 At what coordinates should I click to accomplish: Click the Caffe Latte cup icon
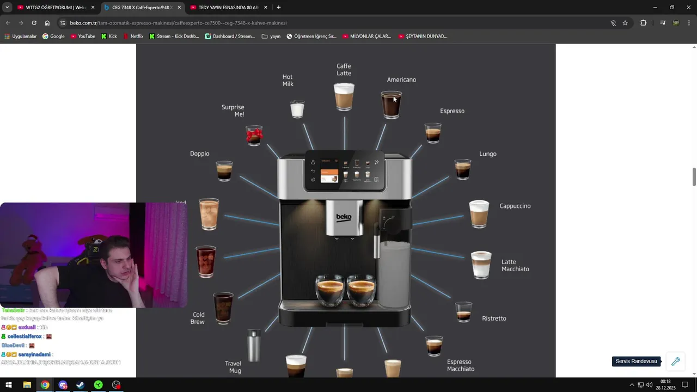(344, 97)
